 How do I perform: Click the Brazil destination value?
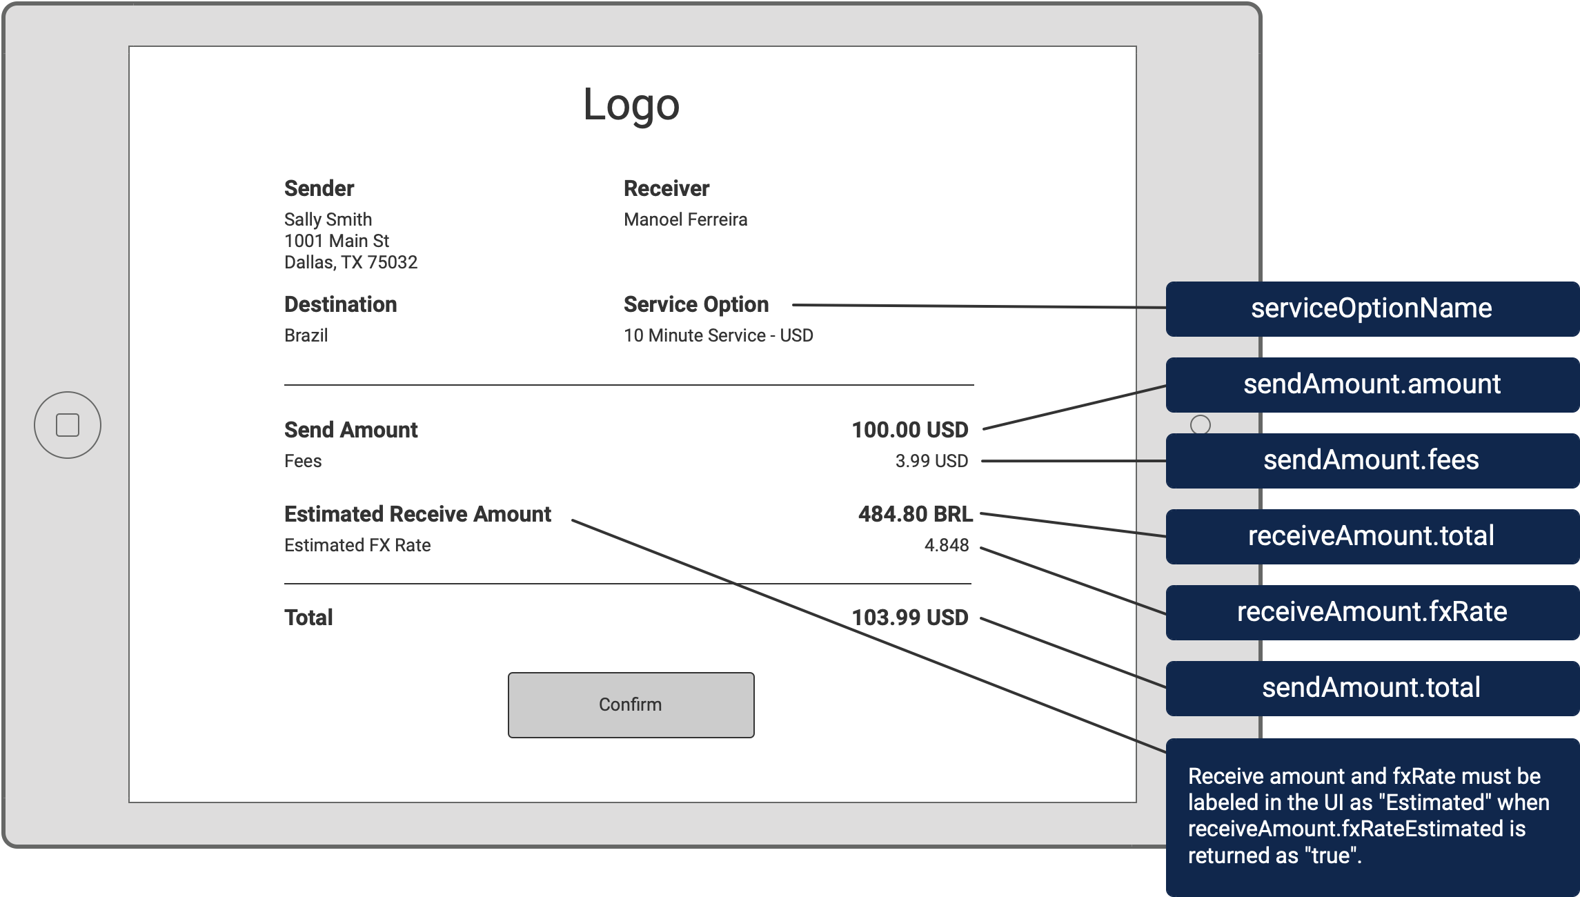306,335
